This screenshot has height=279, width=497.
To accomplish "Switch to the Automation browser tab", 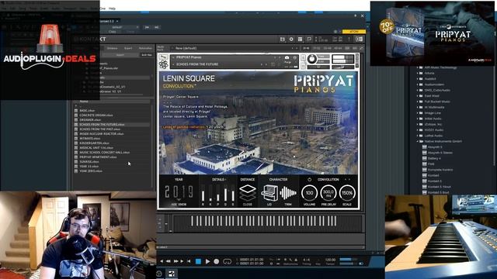I will pos(145,48).
